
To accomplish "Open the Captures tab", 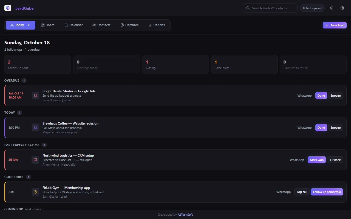I will click(x=129, y=25).
